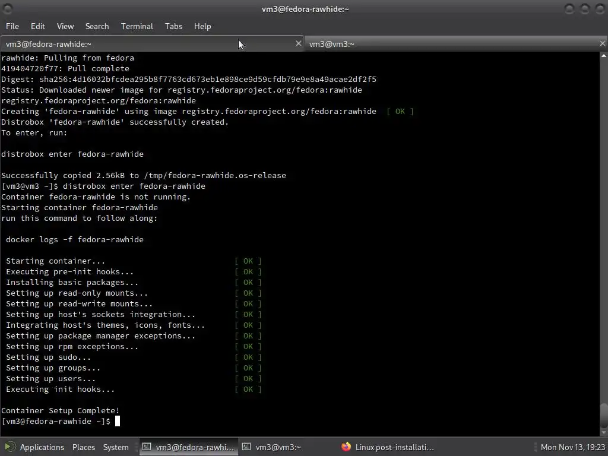The image size is (608, 456).
Task: Click '419404720f77: Pull complete' line
Action: 65,68
